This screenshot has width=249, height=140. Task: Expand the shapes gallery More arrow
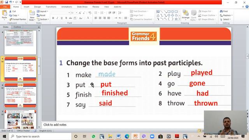[180, 19]
